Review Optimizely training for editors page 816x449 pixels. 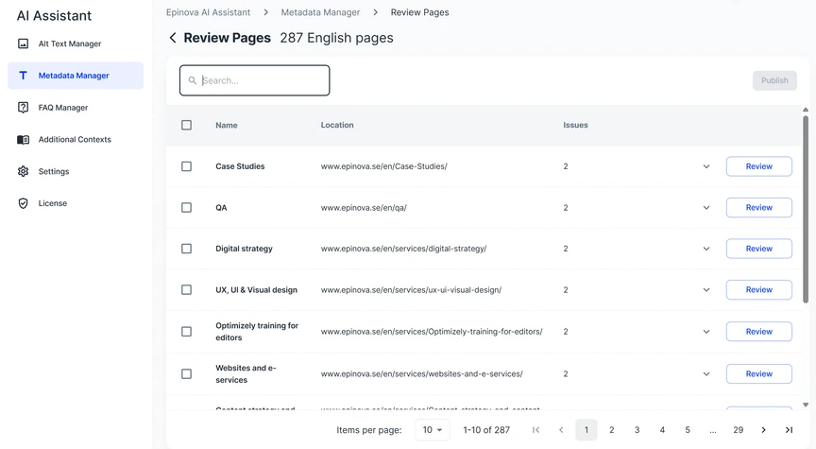click(x=758, y=331)
